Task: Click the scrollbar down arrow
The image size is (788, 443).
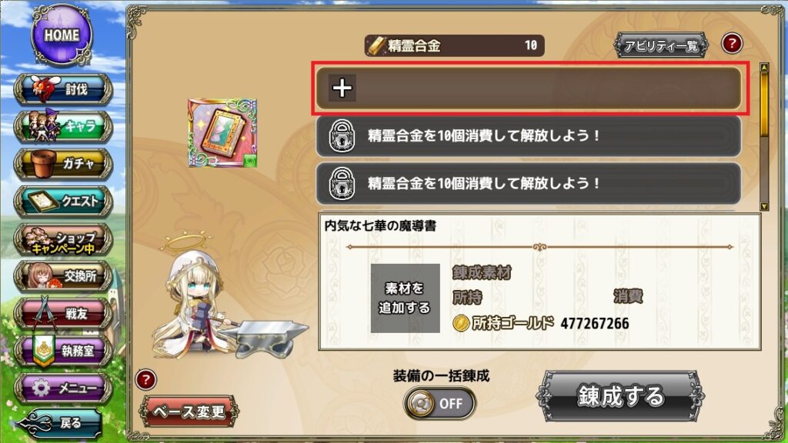Action: pos(764,206)
